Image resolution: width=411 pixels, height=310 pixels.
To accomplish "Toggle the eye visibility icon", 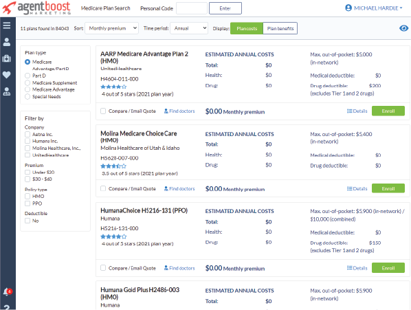I will point(403,28).
